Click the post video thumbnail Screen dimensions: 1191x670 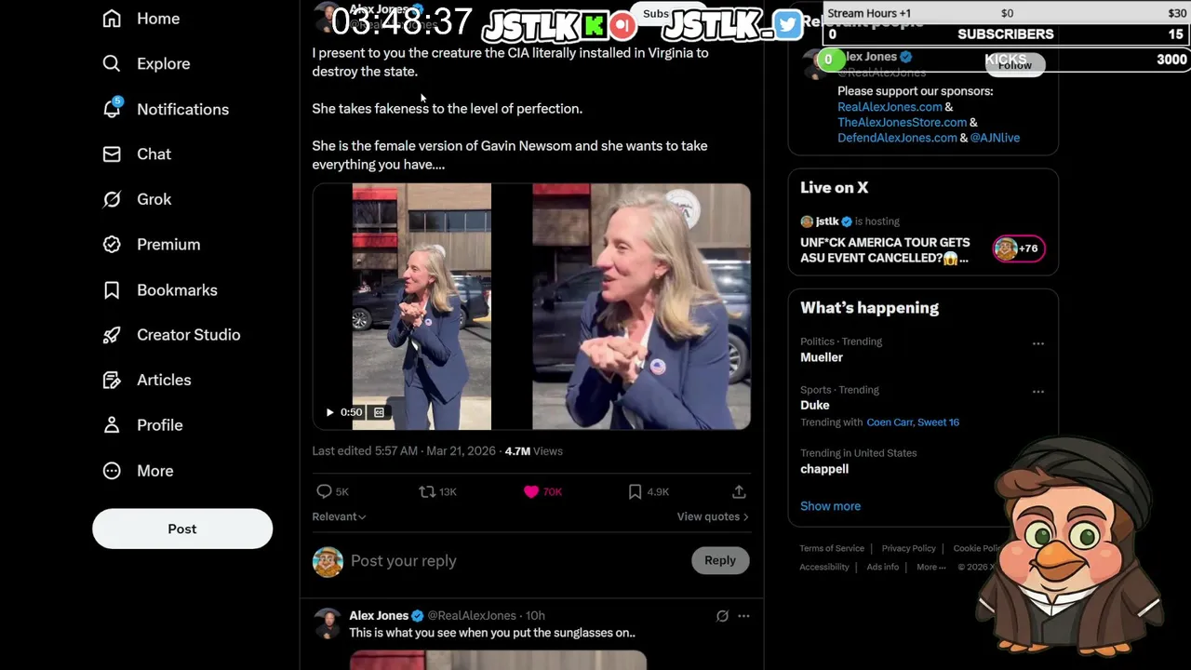click(x=531, y=306)
